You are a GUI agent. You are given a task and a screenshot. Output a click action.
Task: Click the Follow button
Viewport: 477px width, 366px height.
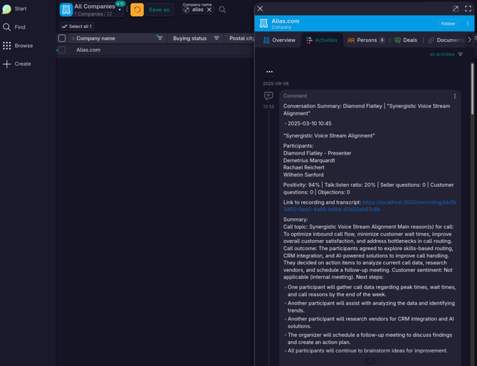pos(448,23)
